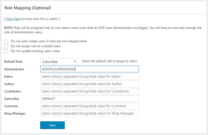Enable do not auto create users checkbox

6,41
